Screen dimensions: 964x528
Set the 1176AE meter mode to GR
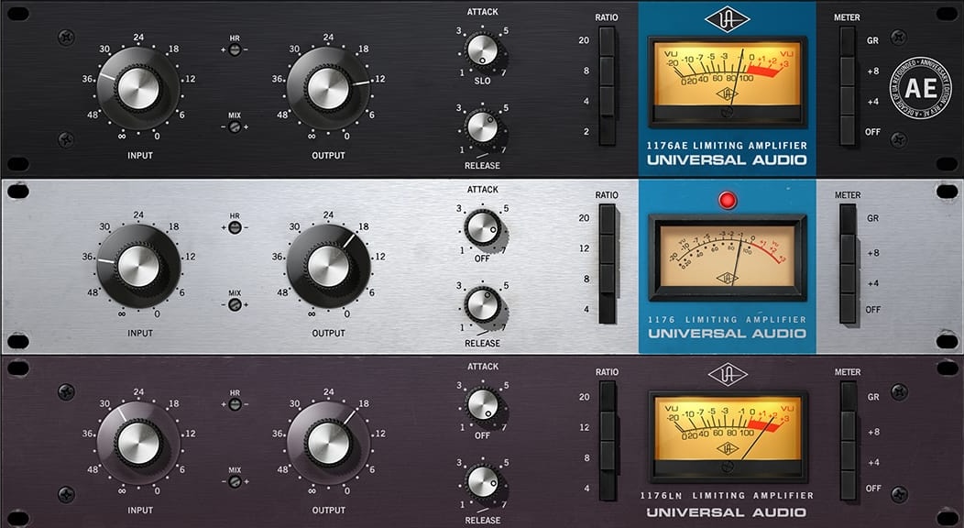(x=848, y=41)
